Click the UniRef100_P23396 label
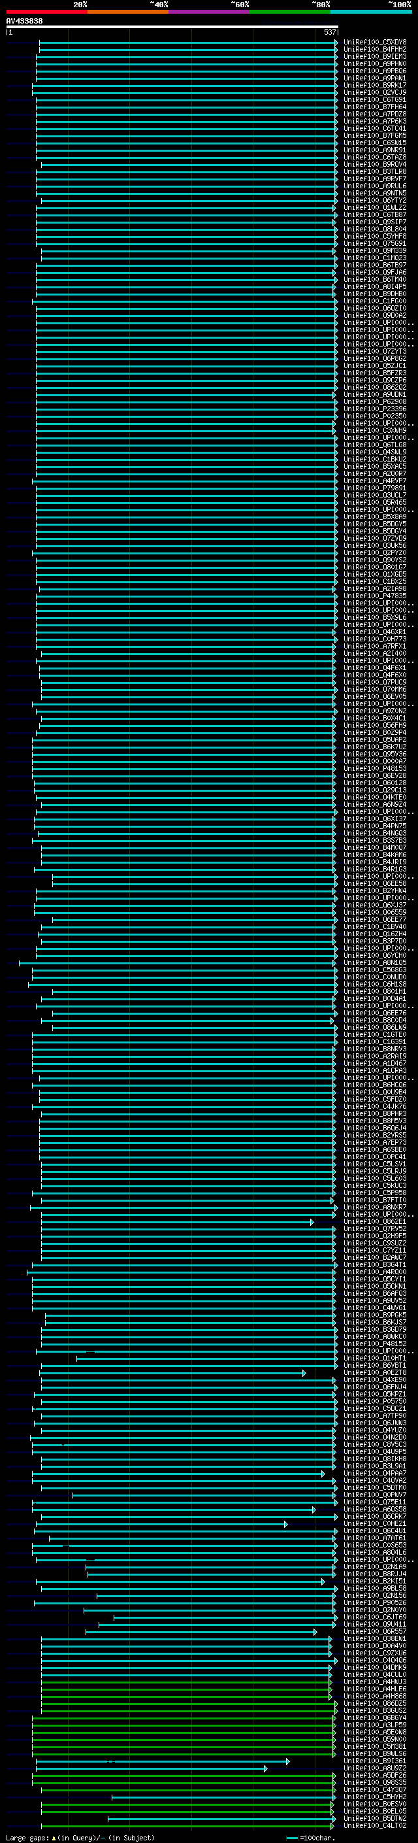418x1843 pixels. click(374, 409)
